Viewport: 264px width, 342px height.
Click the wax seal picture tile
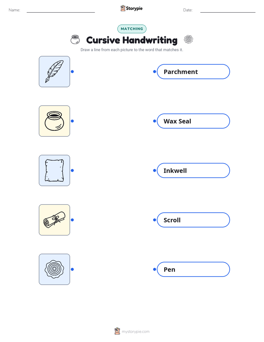point(54,269)
